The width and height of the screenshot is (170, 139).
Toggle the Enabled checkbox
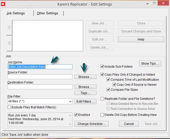[x=76, y=115]
